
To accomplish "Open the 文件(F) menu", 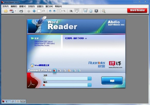I will [x=5, y=6].
